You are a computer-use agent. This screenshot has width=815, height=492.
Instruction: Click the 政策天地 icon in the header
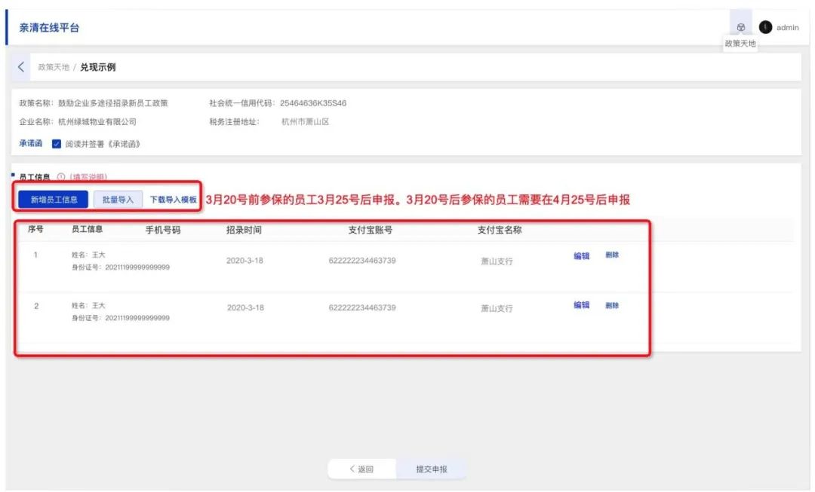click(x=740, y=28)
